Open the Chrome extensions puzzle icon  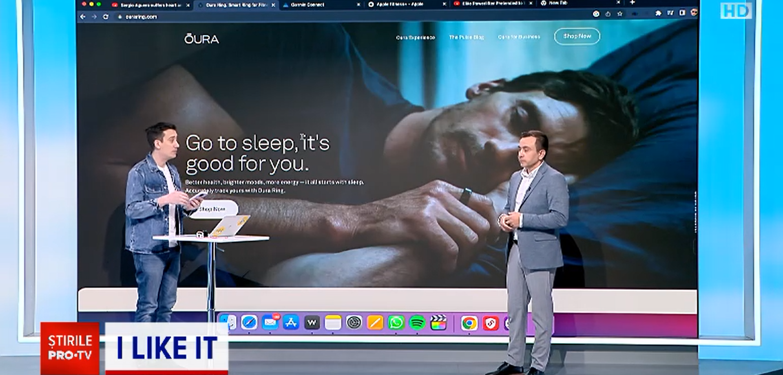coord(658,13)
